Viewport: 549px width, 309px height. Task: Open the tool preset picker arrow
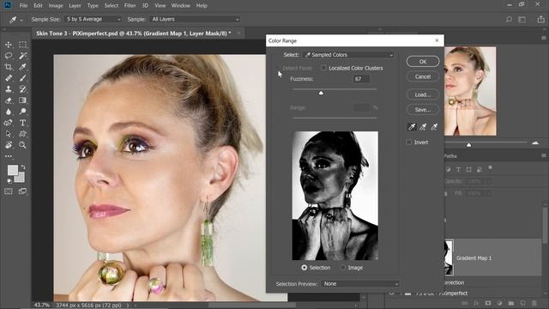21,21
